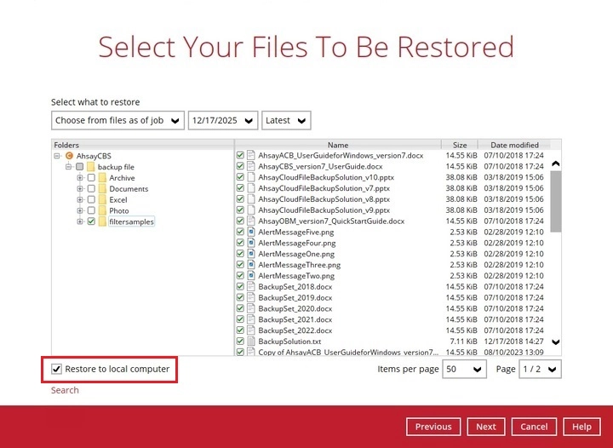Click the Excel folder icon
The width and height of the screenshot is (613, 448).
click(x=102, y=199)
